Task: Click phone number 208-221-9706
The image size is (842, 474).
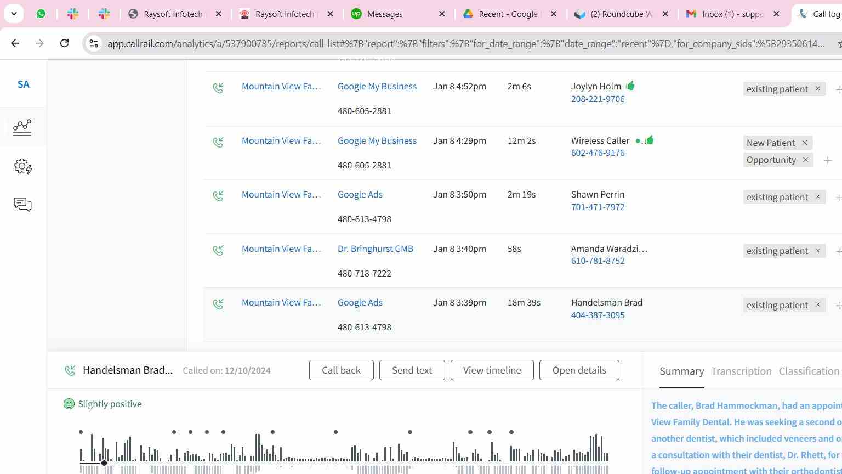Action: [x=598, y=99]
